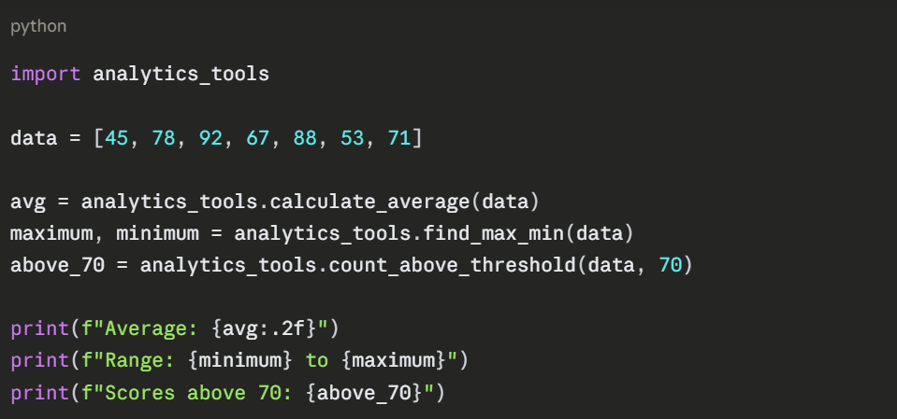The image size is (897, 419).
Task: Click the first print statement keyword
Action: [39, 328]
